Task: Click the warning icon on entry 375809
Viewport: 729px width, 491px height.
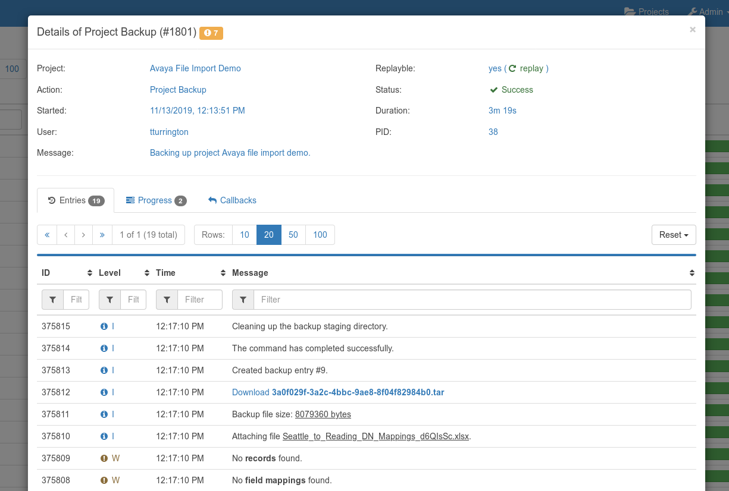Action: coord(104,458)
